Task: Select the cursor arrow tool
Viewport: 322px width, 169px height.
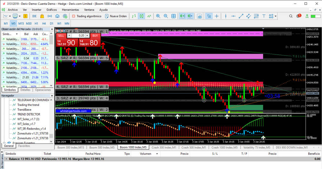Action: (x=209, y=16)
